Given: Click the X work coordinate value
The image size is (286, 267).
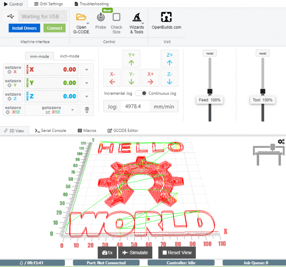Looking at the screenshot, I should 70,70.
